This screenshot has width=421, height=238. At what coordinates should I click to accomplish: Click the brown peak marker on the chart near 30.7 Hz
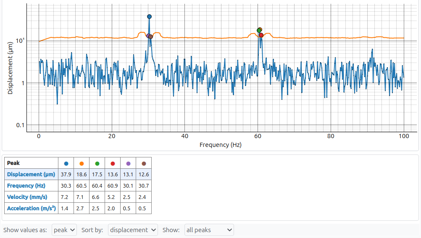(x=150, y=37)
